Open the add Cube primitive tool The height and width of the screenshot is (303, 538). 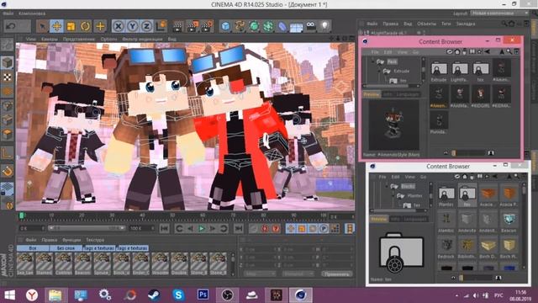225,26
